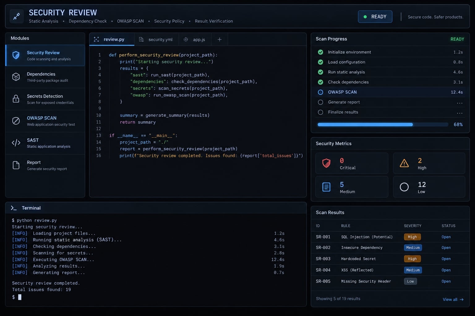The height and width of the screenshot is (316, 475).
Task: Open the Dependencies cube icon
Action: pos(16,77)
